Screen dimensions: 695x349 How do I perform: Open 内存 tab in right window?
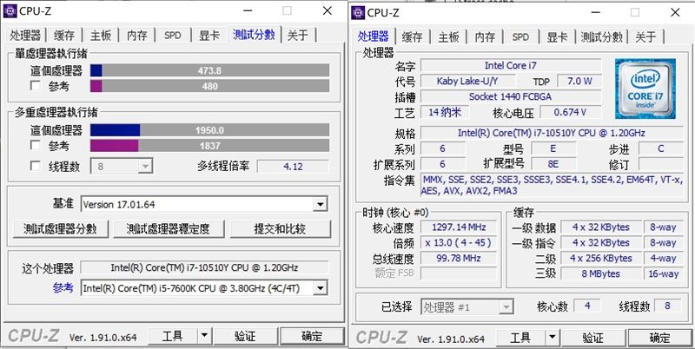[485, 36]
